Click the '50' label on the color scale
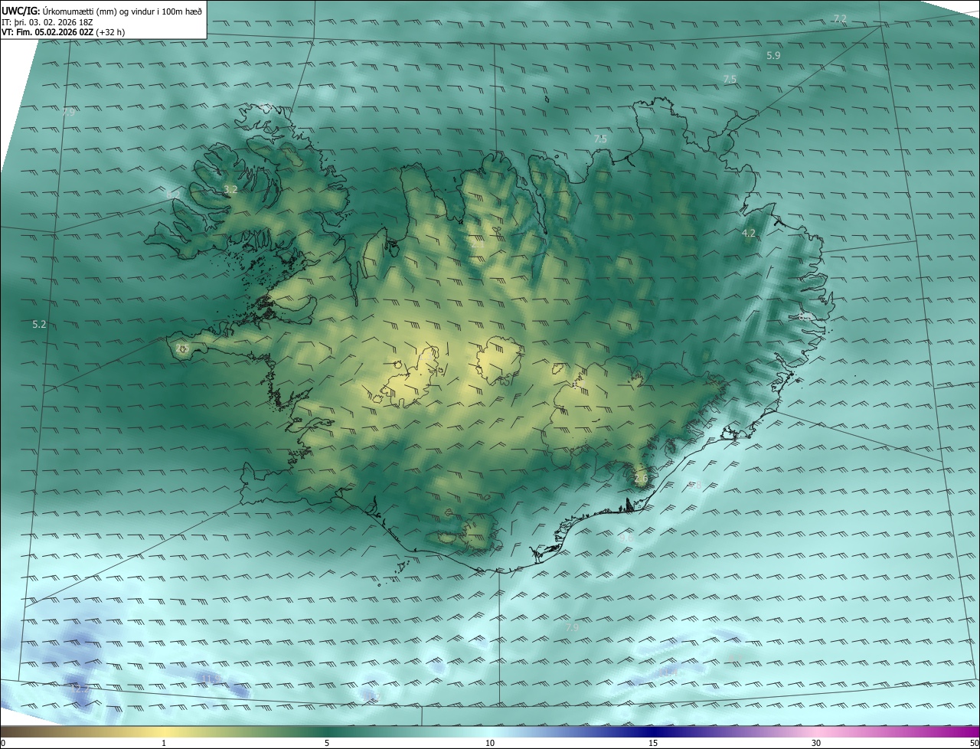The height and width of the screenshot is (749, 980). 974,743
